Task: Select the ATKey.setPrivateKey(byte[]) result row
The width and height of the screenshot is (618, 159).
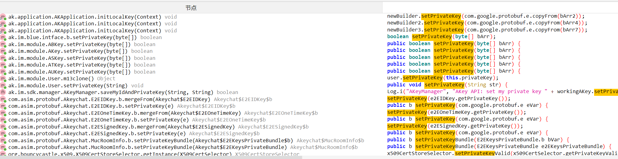Action: coord(70,65)
